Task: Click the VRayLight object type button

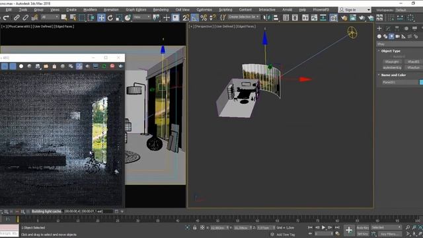Action: coord(392,61)
